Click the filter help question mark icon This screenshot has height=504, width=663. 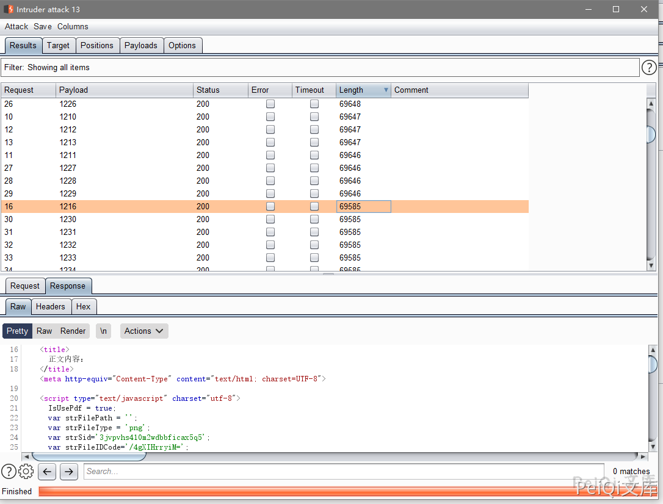click(649, 68)
